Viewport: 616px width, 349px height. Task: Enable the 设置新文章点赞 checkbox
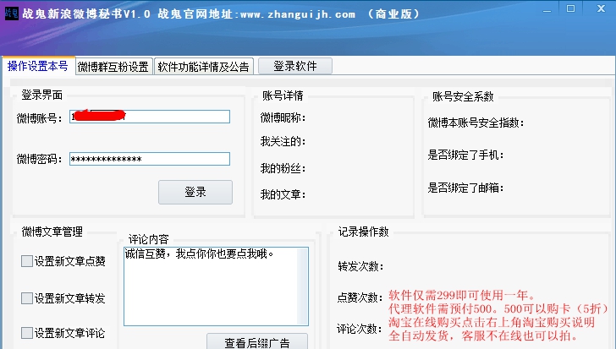(27, 262)
